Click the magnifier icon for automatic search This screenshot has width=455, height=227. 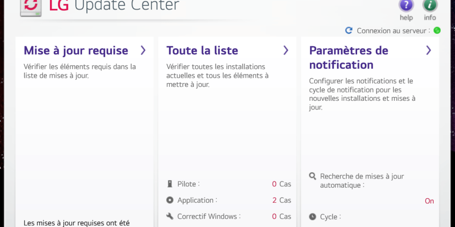tap(312, 176)
